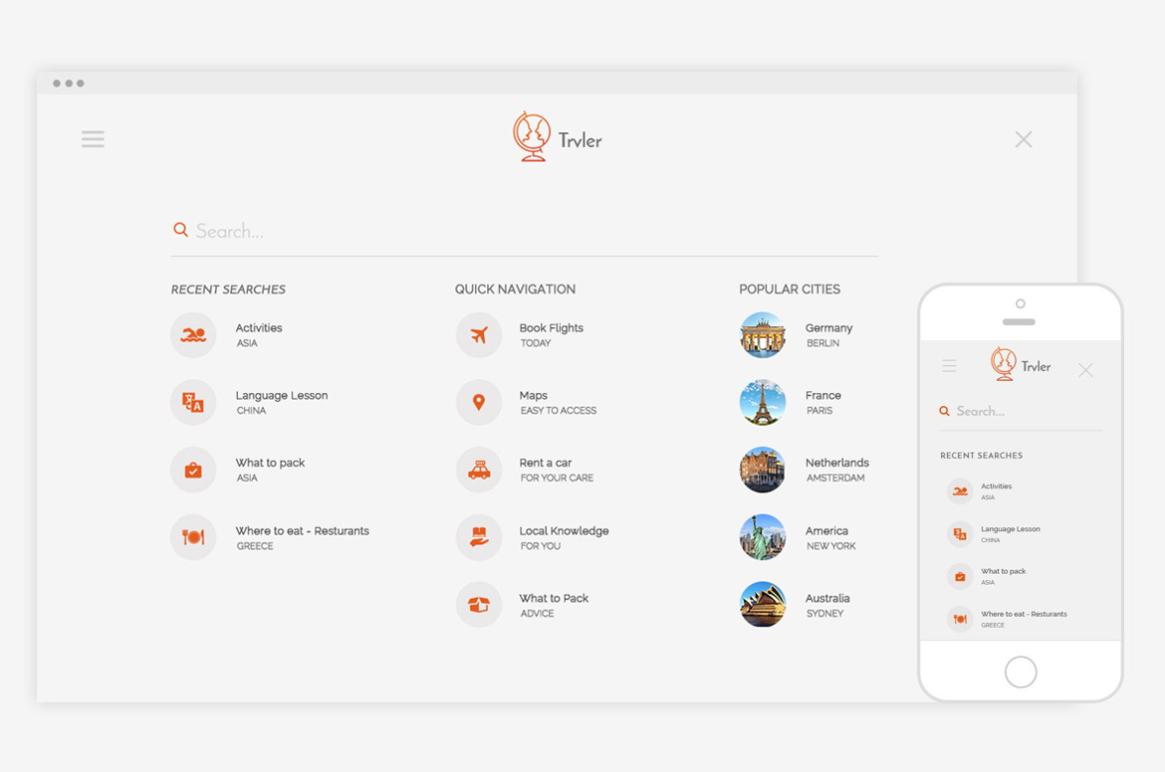Image resolution: width=1165 pixels, height=772 pixels.
Task: Select the France Paris Eiffel Tower thumbnail
Action: [x=763, y=403]
